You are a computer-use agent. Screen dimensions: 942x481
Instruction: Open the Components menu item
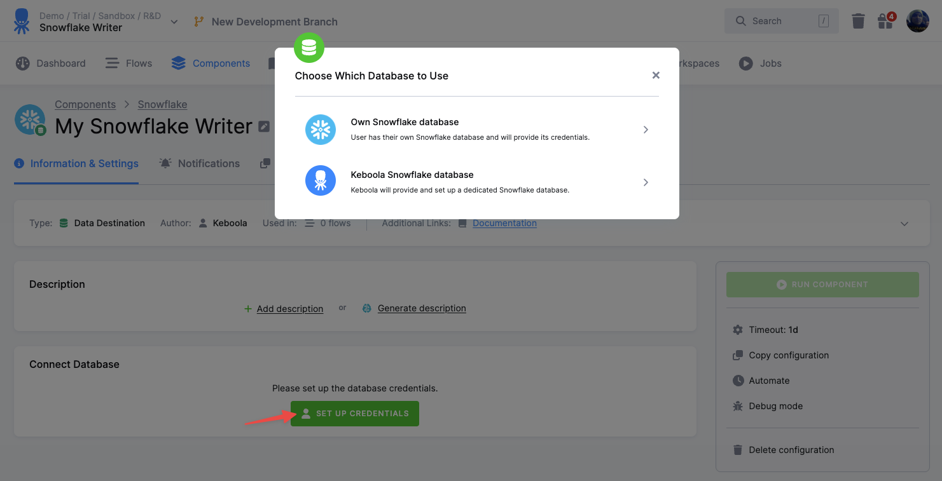point(211,64)
